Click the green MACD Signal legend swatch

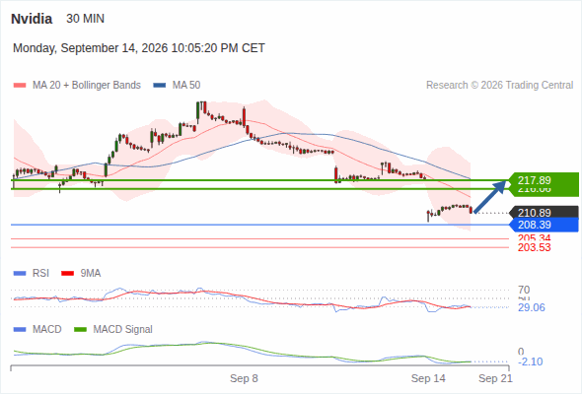[x=80, y=330]
